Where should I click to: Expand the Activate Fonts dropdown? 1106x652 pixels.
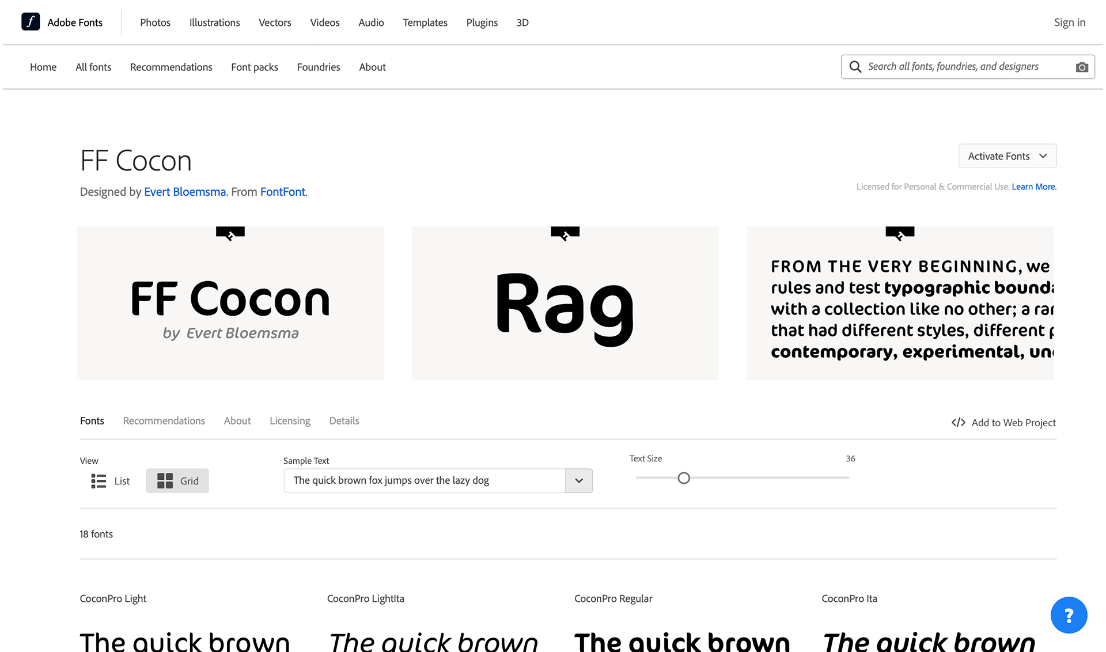click(x=1007, y=156)
